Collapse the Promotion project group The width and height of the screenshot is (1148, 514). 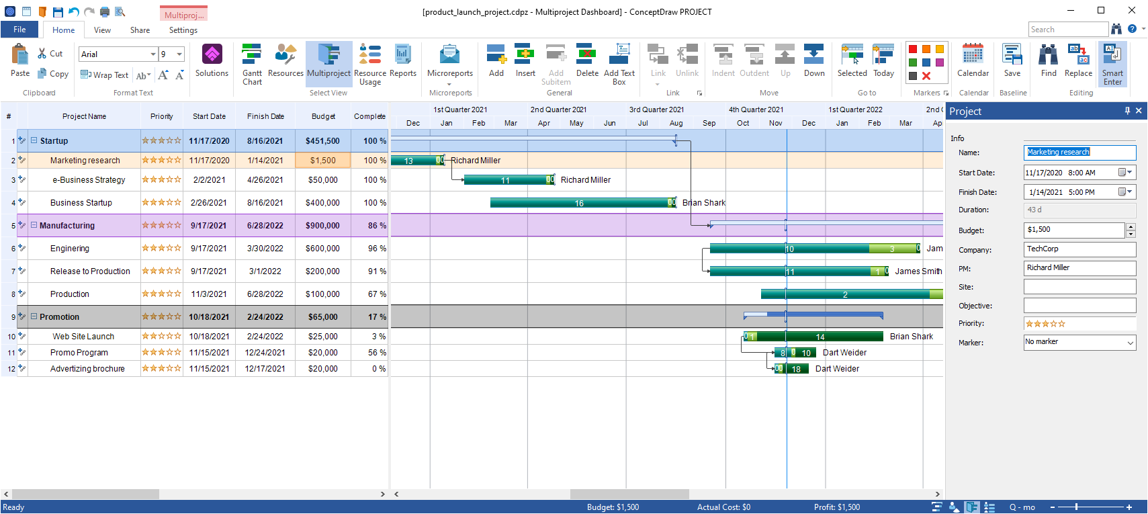pyautogui.click(x=34, y=316)
